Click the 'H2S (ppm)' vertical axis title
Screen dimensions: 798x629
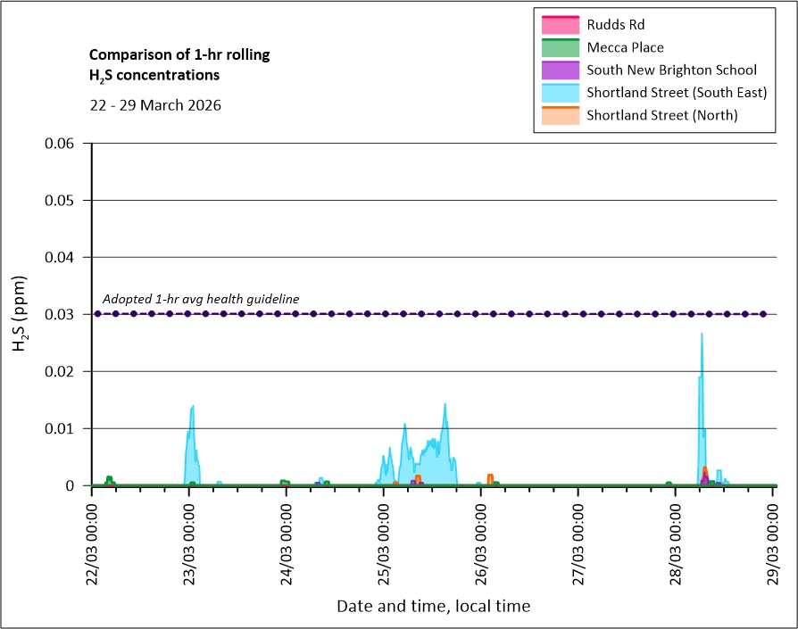click(20, 313)
